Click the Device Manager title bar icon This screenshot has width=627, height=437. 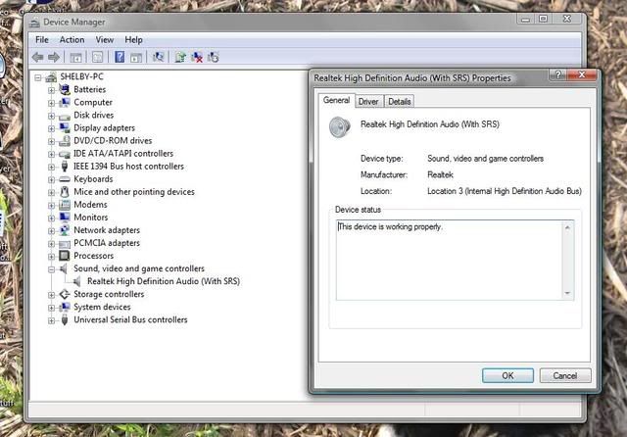[x=35, y=23]
